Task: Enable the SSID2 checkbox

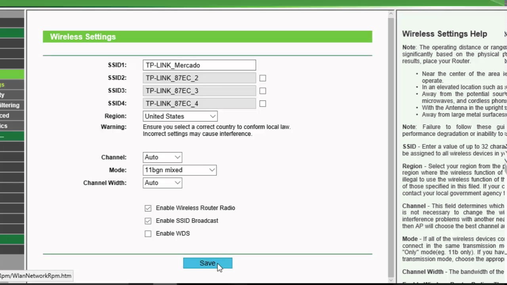Action: [x=263, y=78]
